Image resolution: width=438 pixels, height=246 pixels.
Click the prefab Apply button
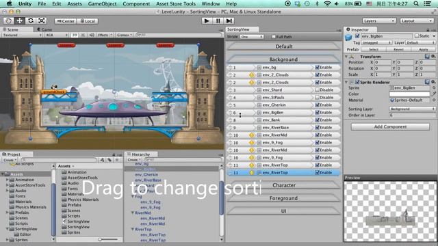[x=424, y=49]
